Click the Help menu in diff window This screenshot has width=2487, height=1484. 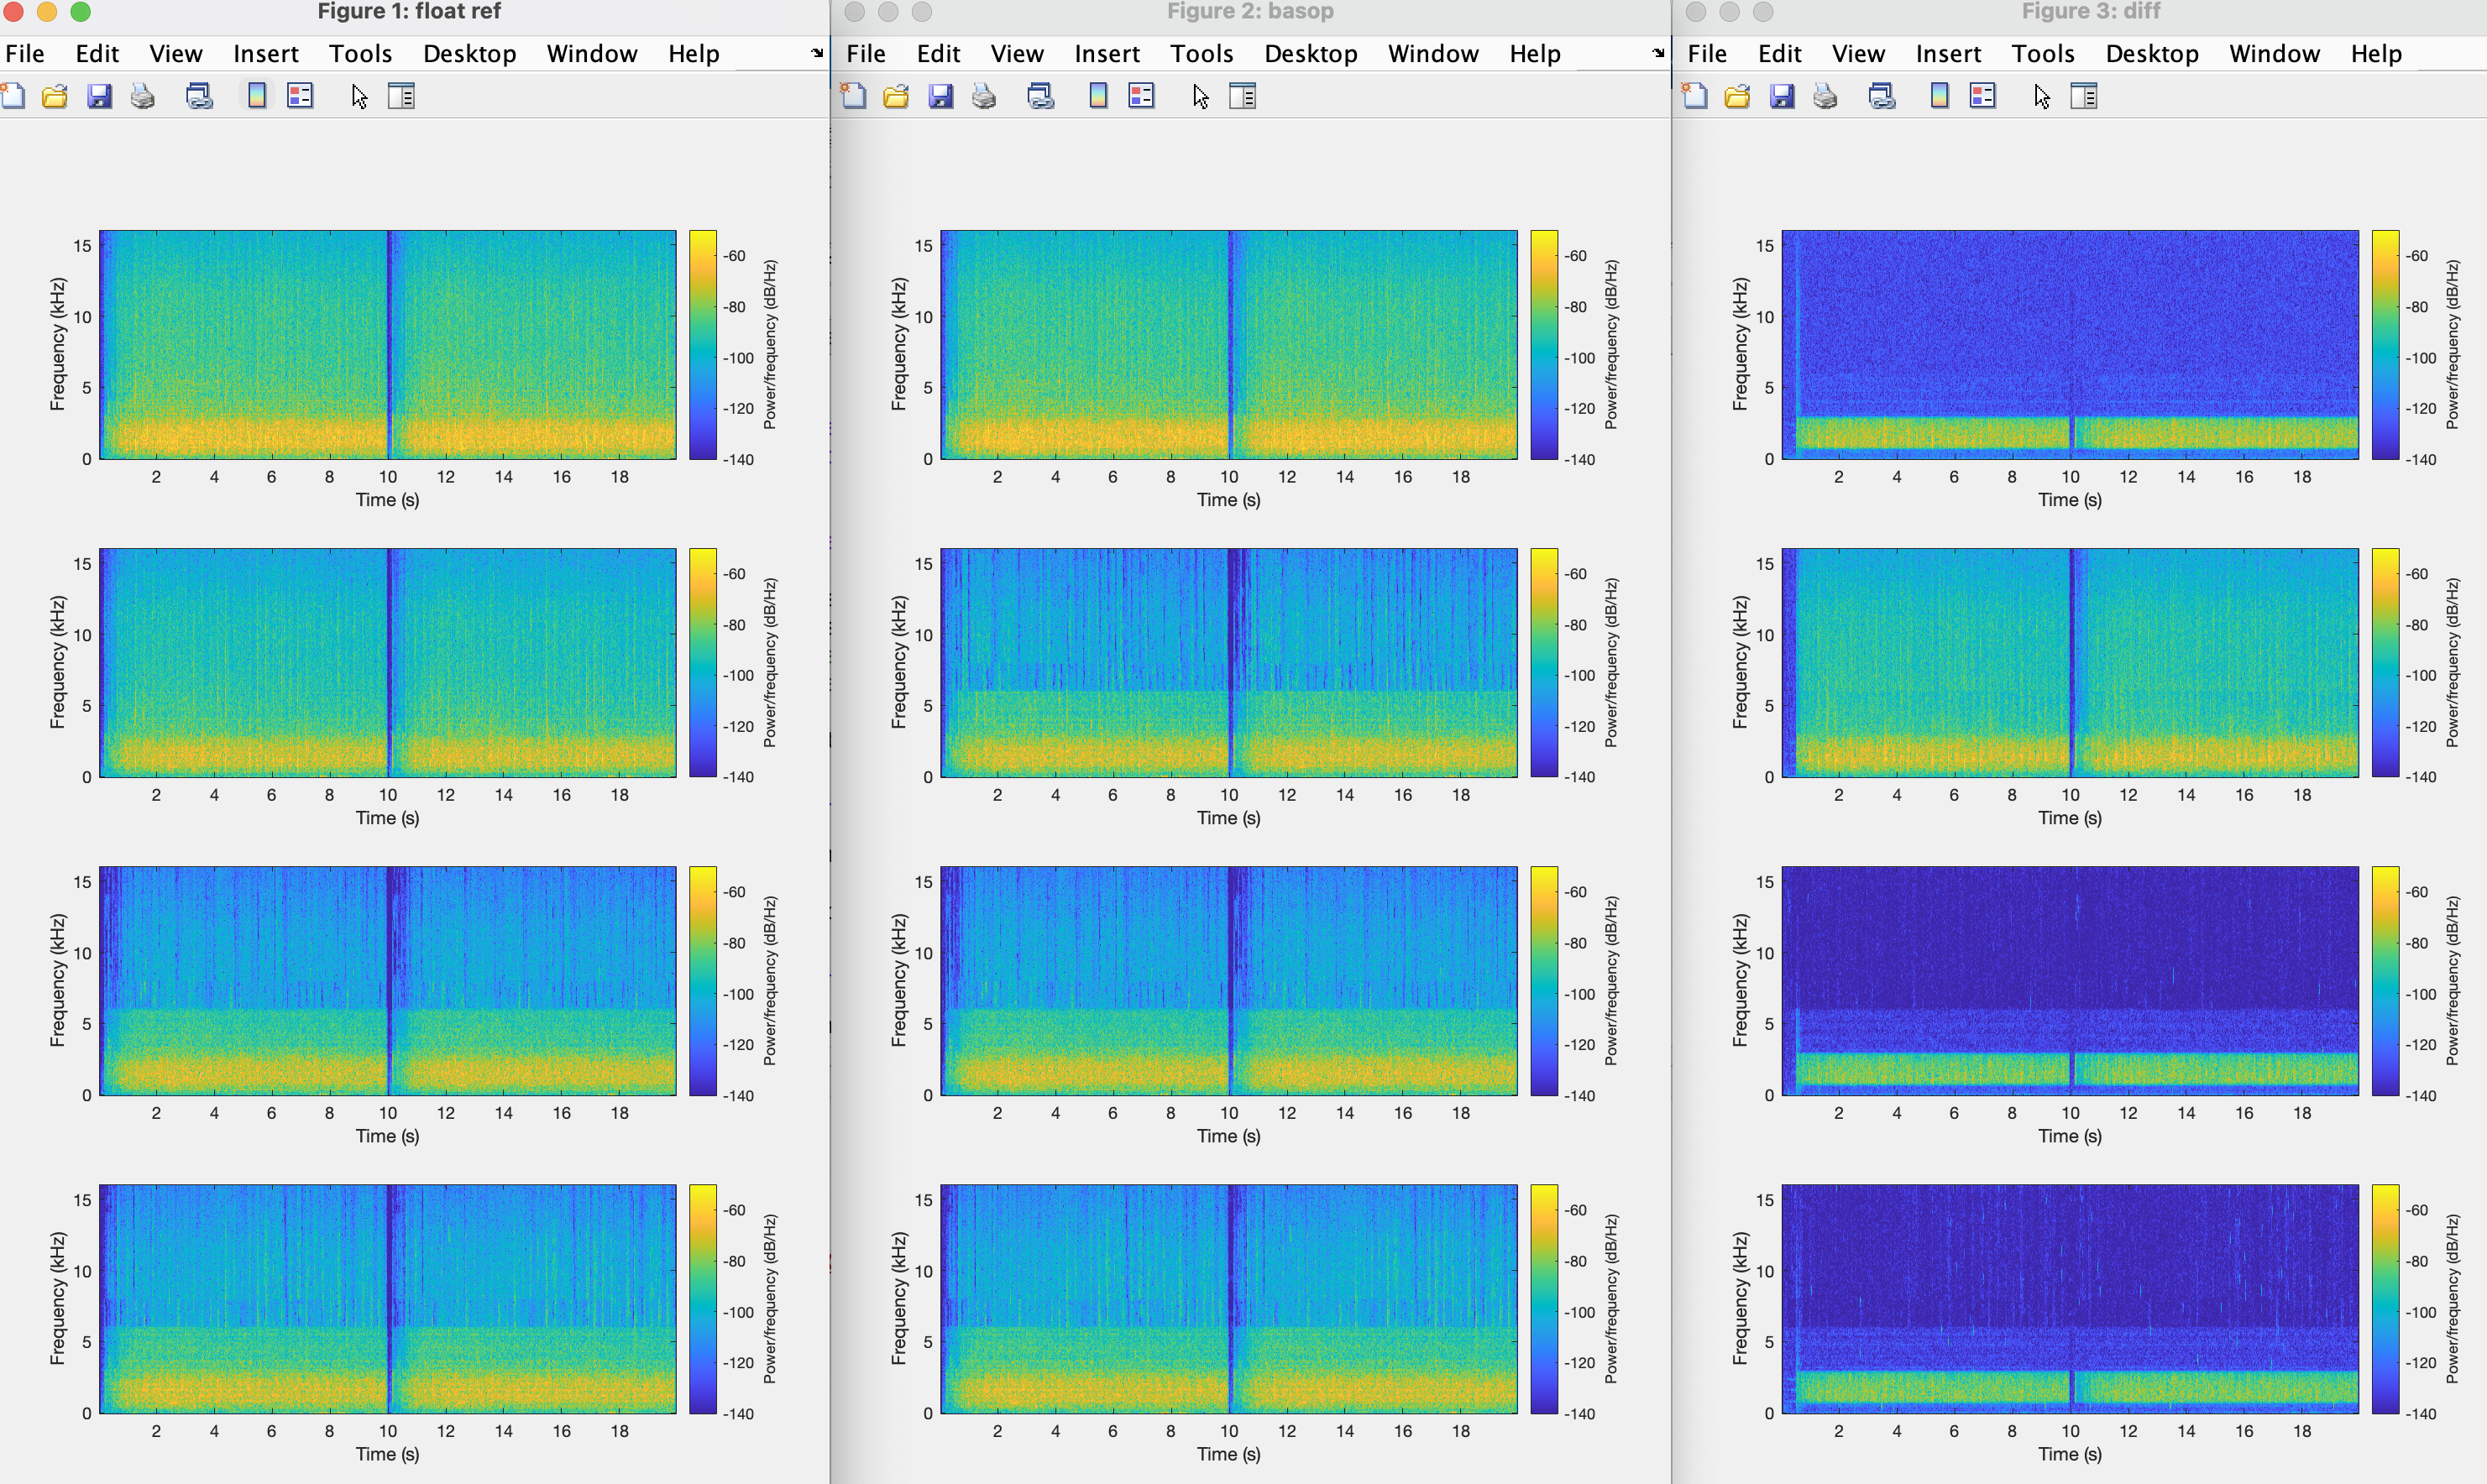tap(2375, 53)
